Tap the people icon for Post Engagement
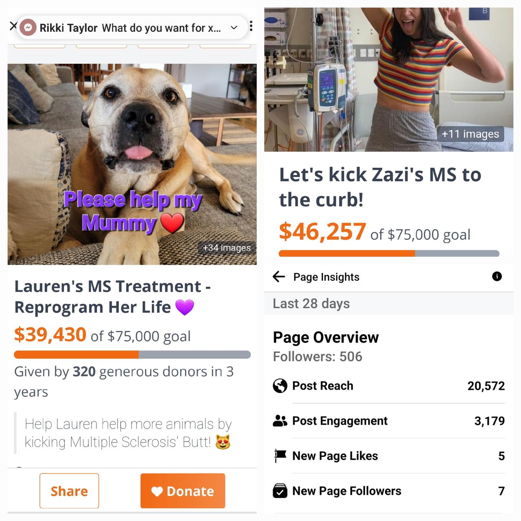521x521 pixels. pos(280,420)
